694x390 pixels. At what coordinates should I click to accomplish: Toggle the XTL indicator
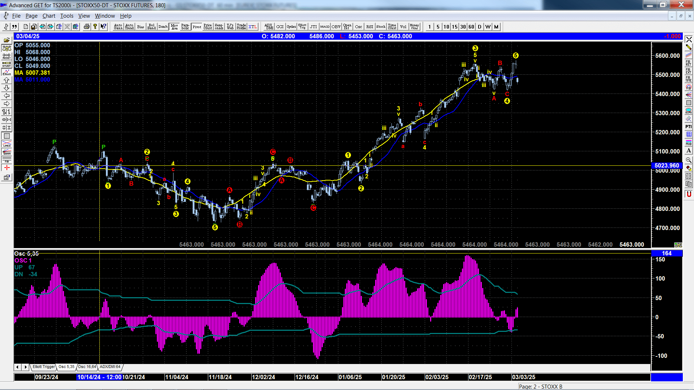(x=253, y=27)
